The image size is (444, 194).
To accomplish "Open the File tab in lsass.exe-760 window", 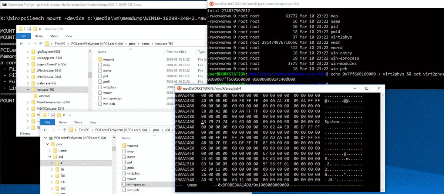I will 24,36.
